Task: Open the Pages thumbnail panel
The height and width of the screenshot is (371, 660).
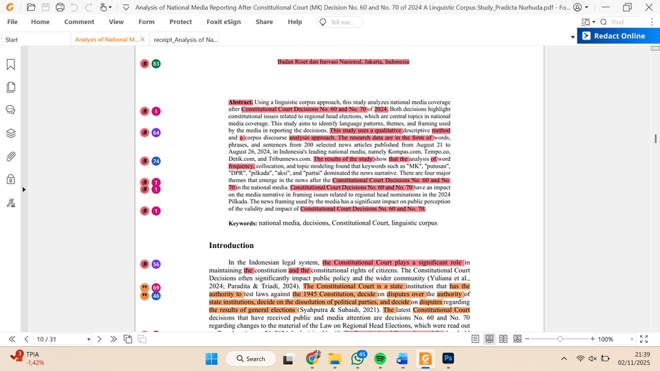Action: tap(11, 87)
